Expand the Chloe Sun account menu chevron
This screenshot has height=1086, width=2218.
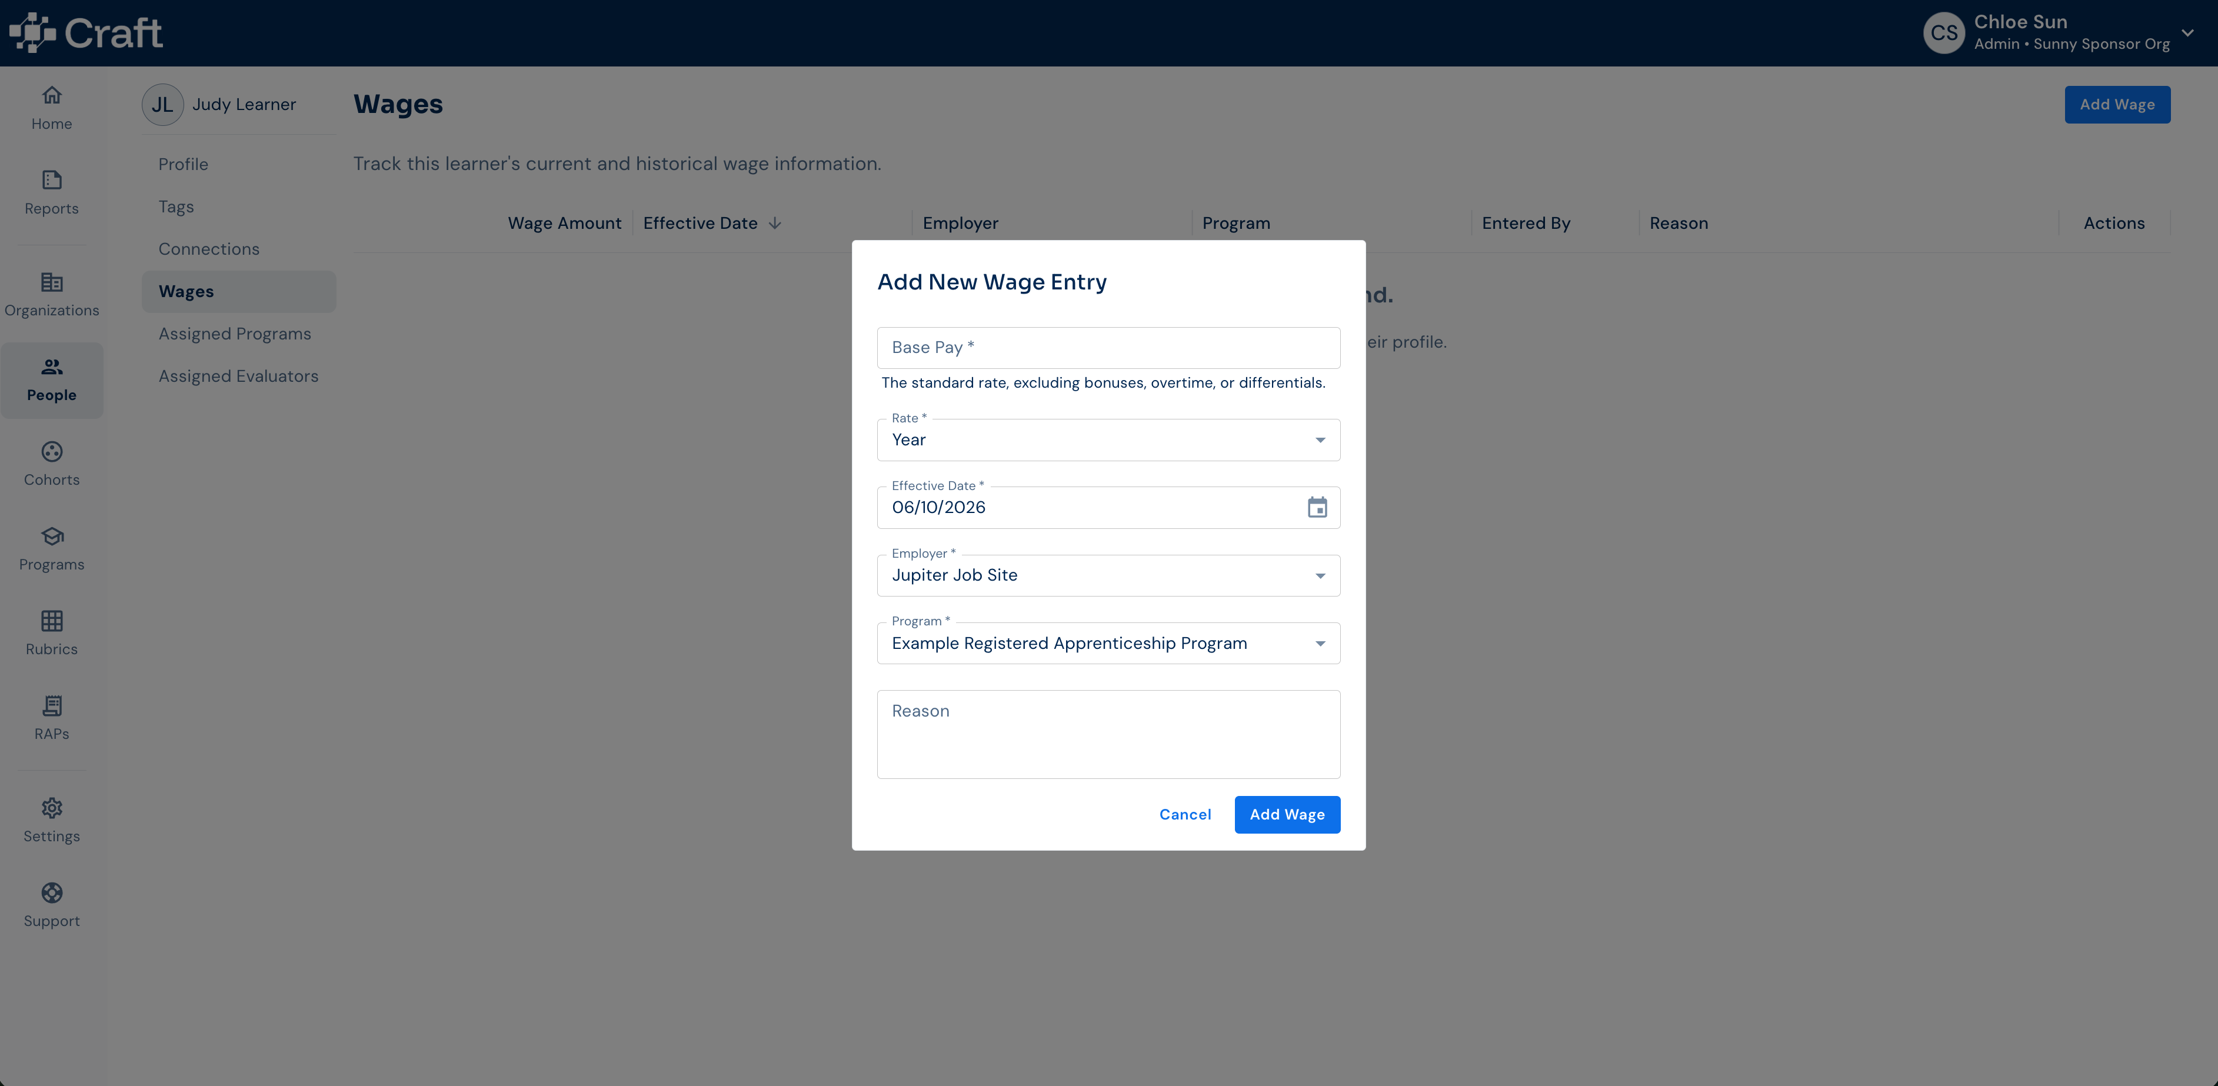click(x=2188, y=33)
